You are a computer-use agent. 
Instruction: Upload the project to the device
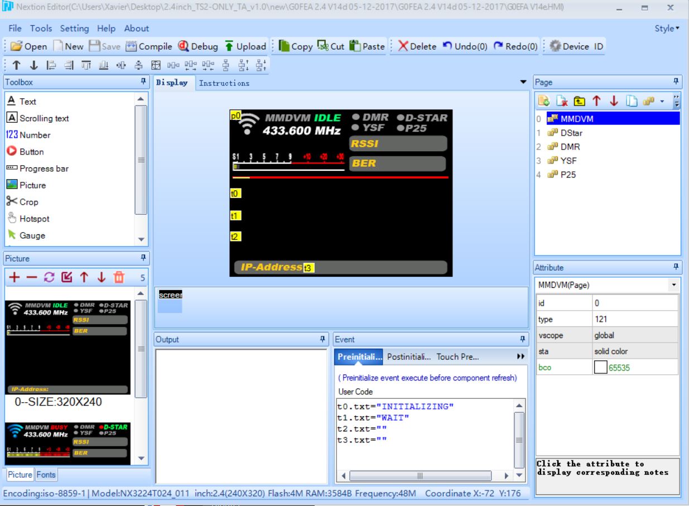[x=245, y=46]
